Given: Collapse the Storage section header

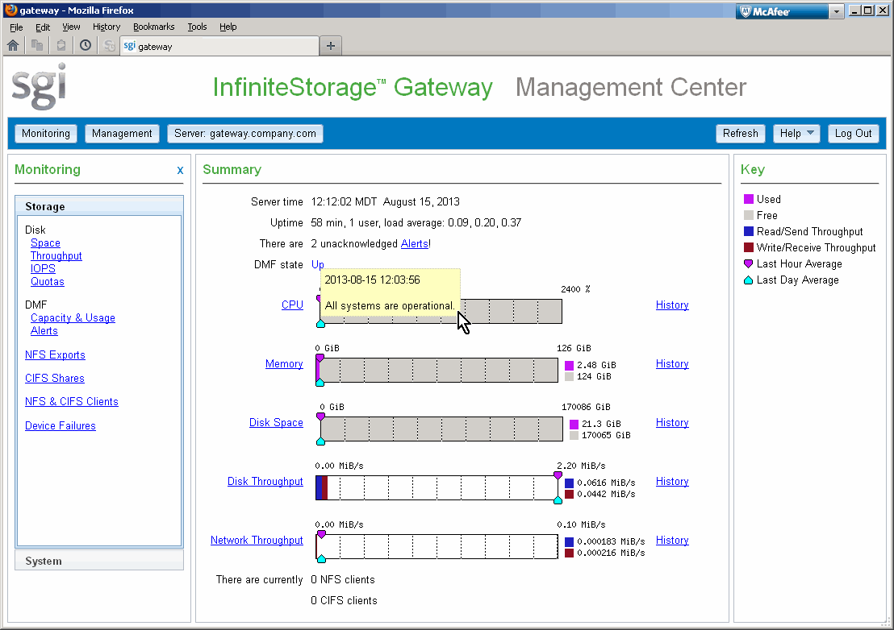Looking at the screenshot, I should coord(99,206).
